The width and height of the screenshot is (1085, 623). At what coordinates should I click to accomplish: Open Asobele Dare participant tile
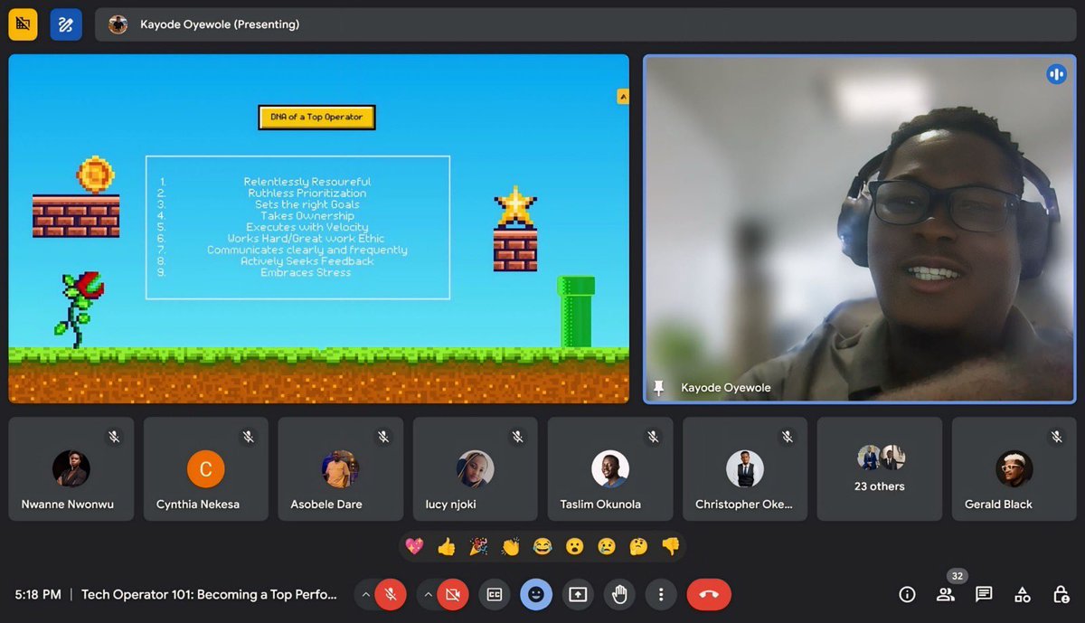tap(340, 468)
